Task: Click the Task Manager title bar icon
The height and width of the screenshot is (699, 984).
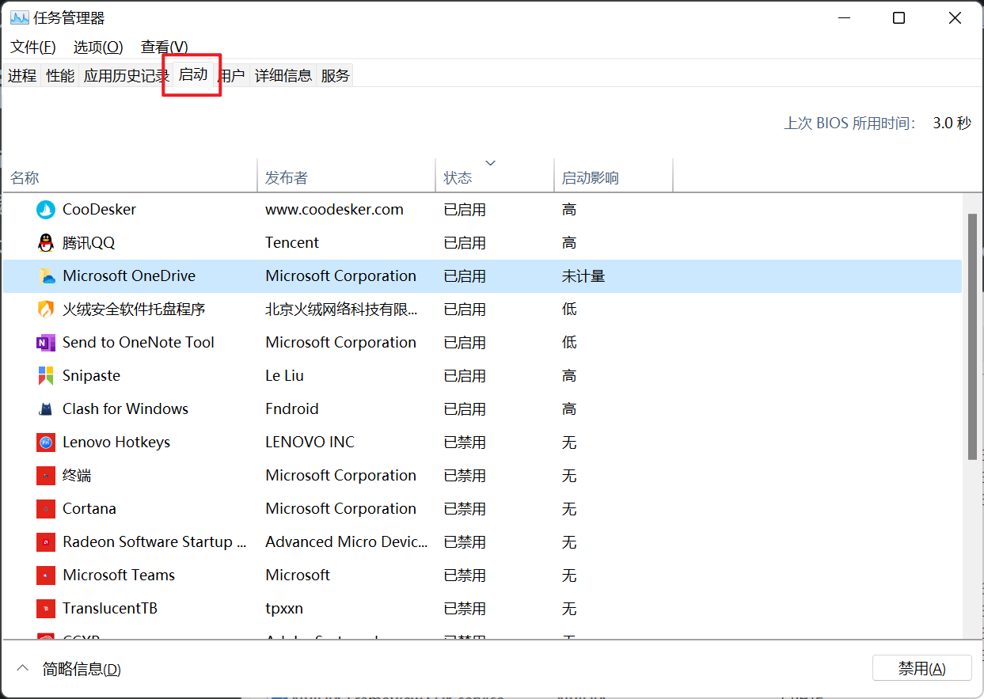Action: [19, 17]
